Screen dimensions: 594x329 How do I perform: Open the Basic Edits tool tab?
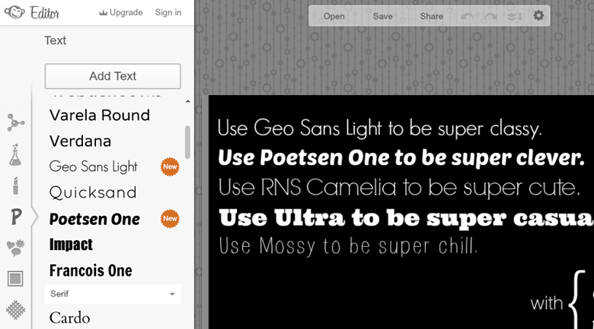pyautogui.click(x=15, y=122)
